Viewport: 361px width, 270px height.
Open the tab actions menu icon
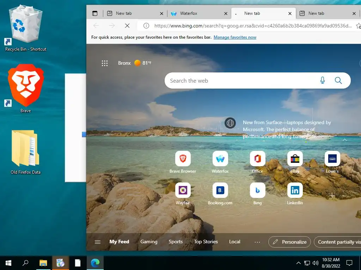(95, 13)
